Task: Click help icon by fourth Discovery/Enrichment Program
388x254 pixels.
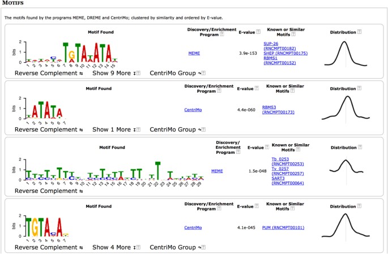Action: click(x=219, y=208)
